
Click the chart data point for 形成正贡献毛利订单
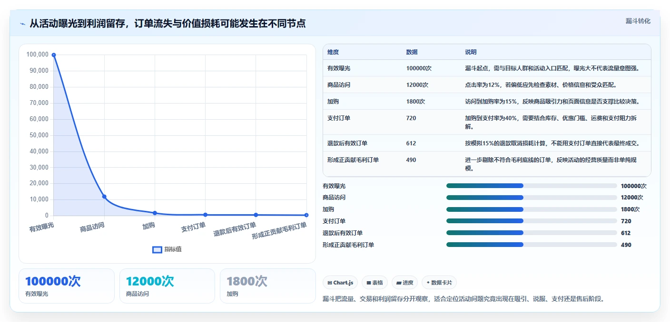[x=306, y=215]
